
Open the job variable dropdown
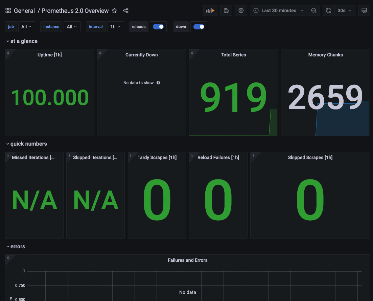pyautogui.click(x=26, y=27)
